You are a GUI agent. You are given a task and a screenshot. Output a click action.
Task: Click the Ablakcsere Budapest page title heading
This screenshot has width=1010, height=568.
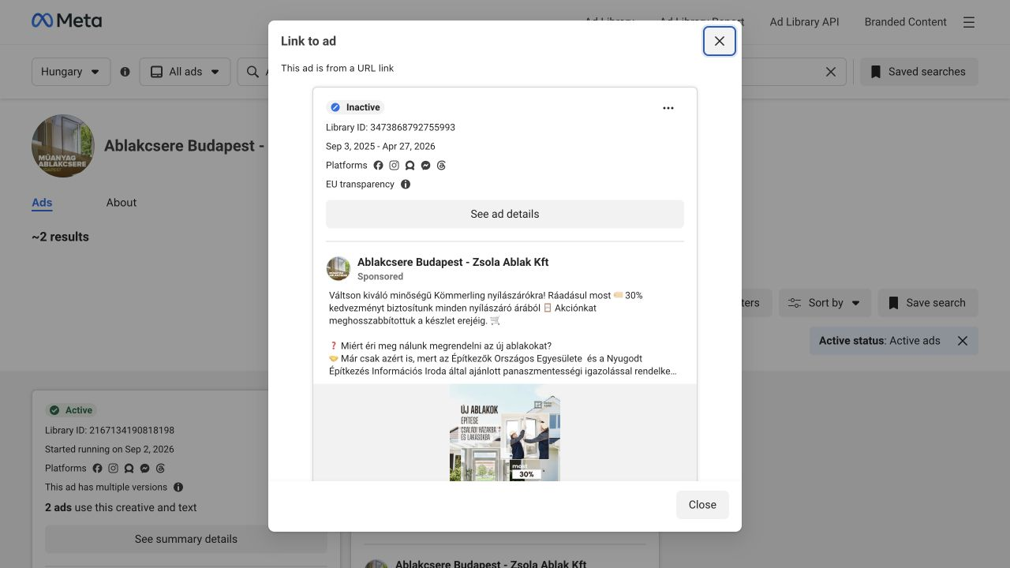click(x=184, y=146)
